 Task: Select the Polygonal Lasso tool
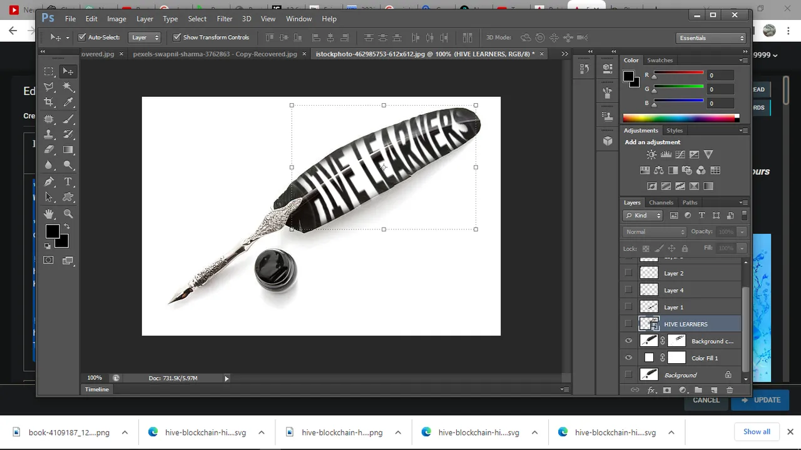point(49,87)
